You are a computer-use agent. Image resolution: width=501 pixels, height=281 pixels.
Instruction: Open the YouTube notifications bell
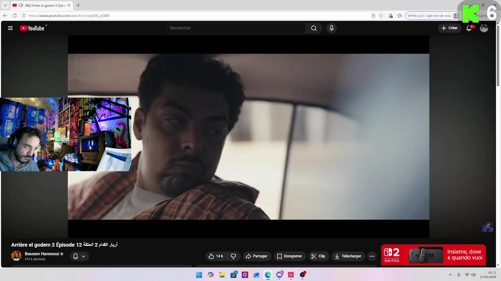[x=469, y=28]
